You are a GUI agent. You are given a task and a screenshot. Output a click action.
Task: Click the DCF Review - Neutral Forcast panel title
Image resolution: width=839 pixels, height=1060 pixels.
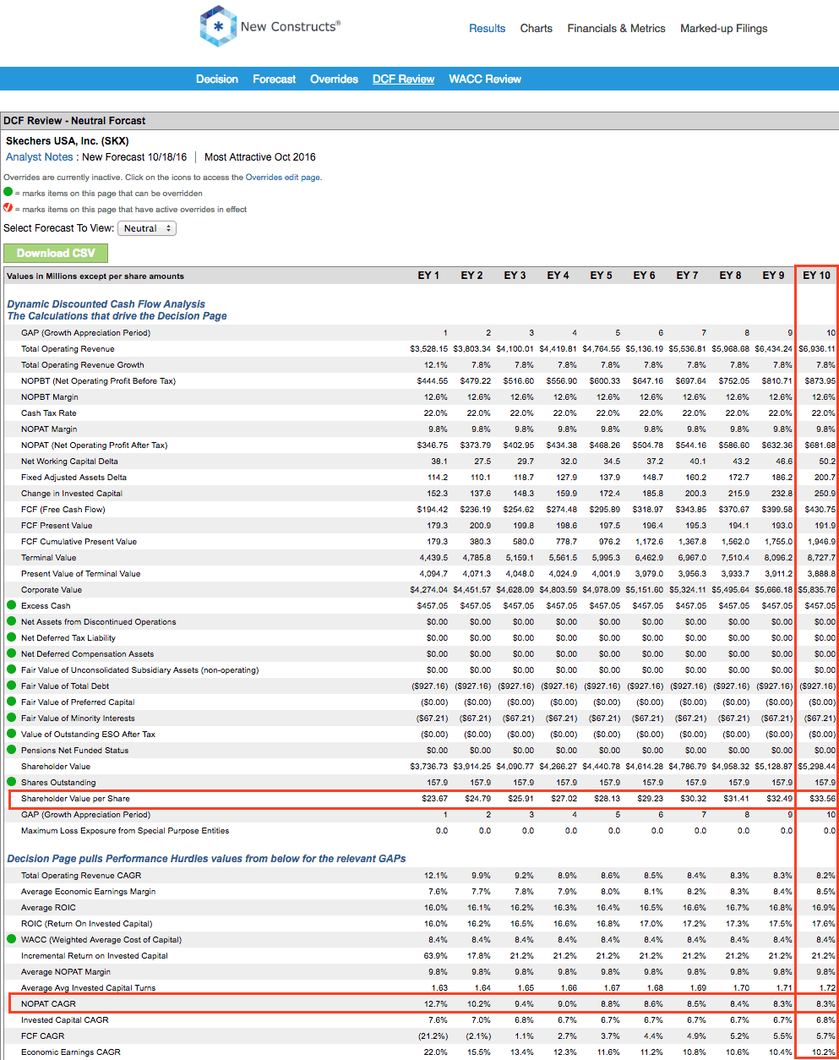click(x=74, y=121)
